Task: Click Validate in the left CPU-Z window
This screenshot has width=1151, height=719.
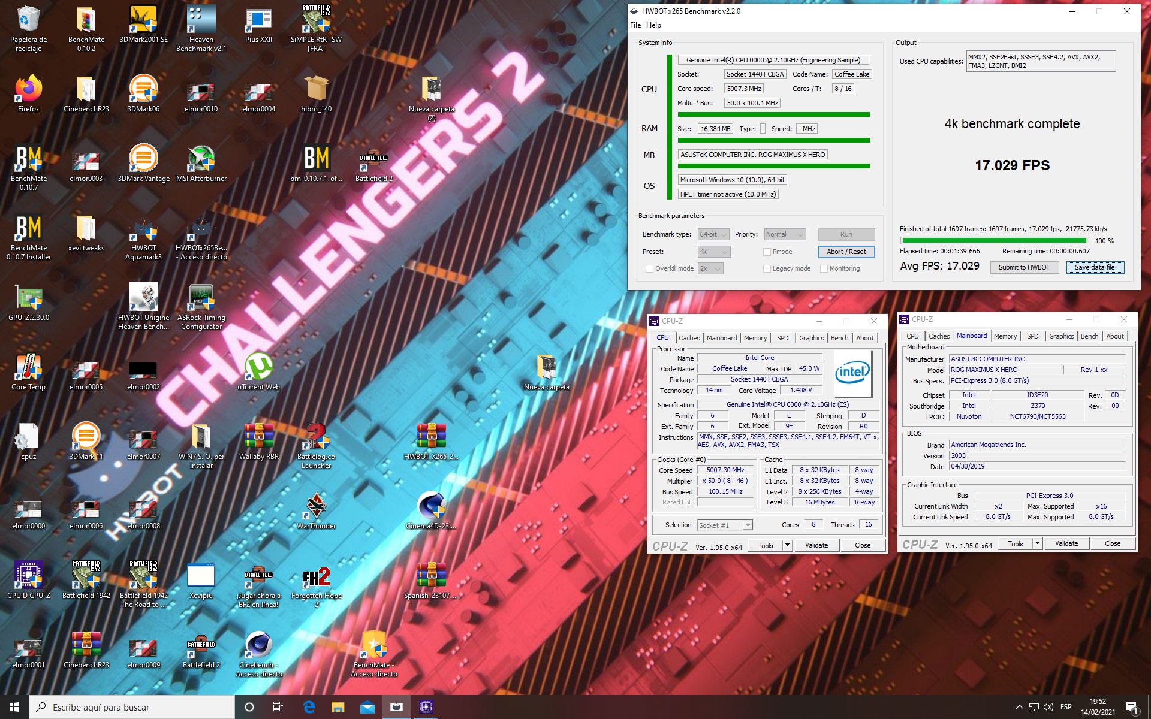Action: (816, 545)
